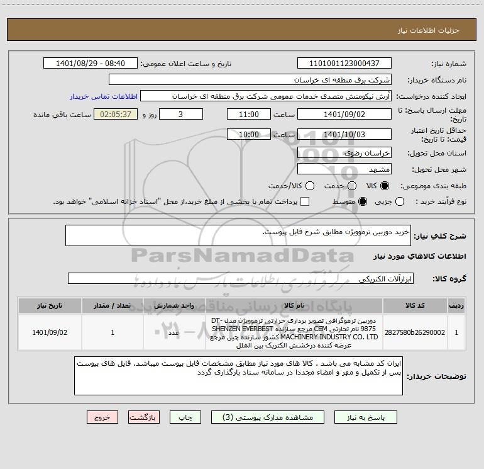Image resolution: width=484 pixels, height=469 pixels.
Task: Select the کالا radio button
Action: 385,186
